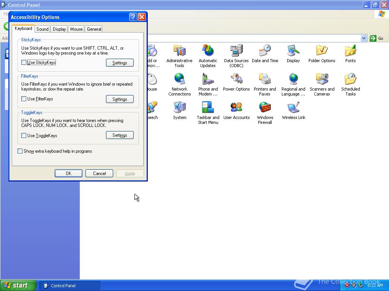Open the Fonts folder icon
Screen dimensions: 389x291
click(350, 51)
